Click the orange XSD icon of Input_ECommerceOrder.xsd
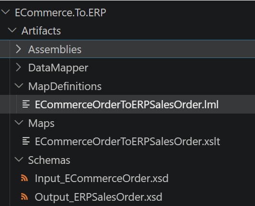Viewport: 255px width, 206px height. coord(24,178)
